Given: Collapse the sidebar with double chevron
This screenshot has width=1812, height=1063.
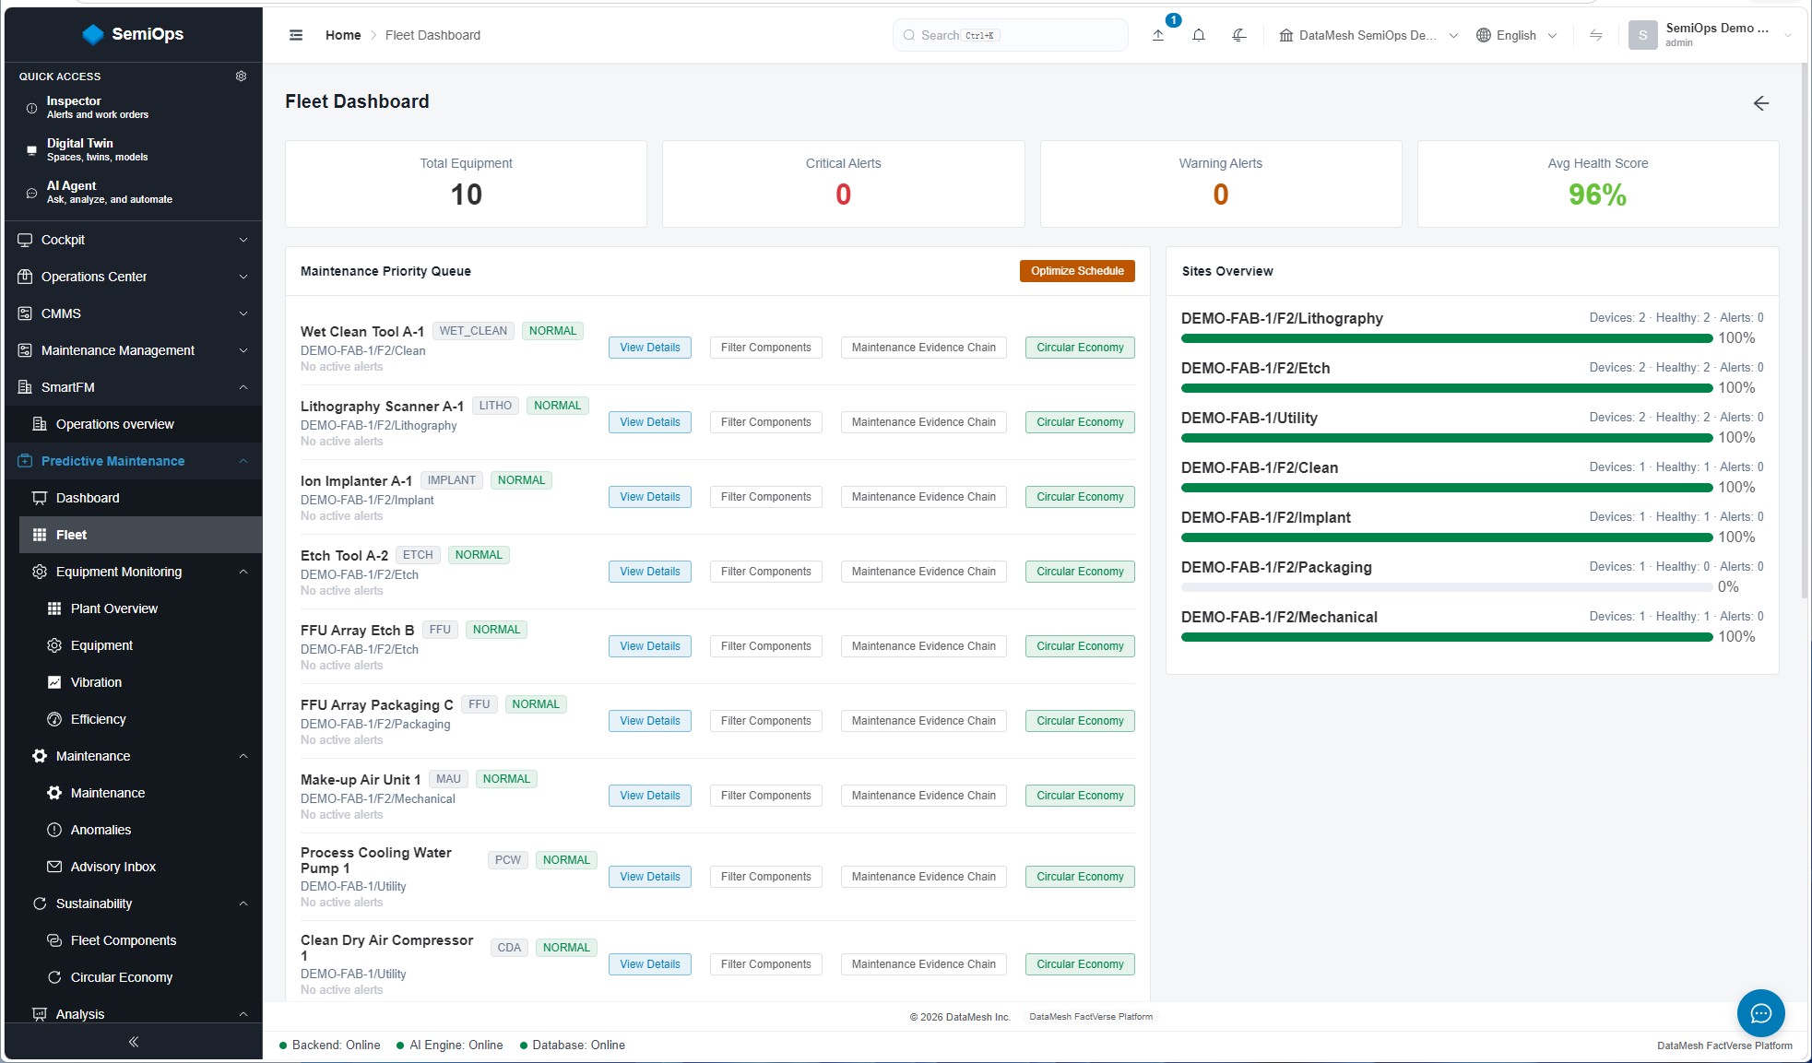Looking at the screenshot, I should point(134,1042).
